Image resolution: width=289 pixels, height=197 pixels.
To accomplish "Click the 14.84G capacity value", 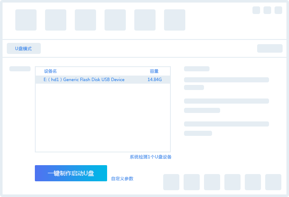I will (x=155, y=79).
